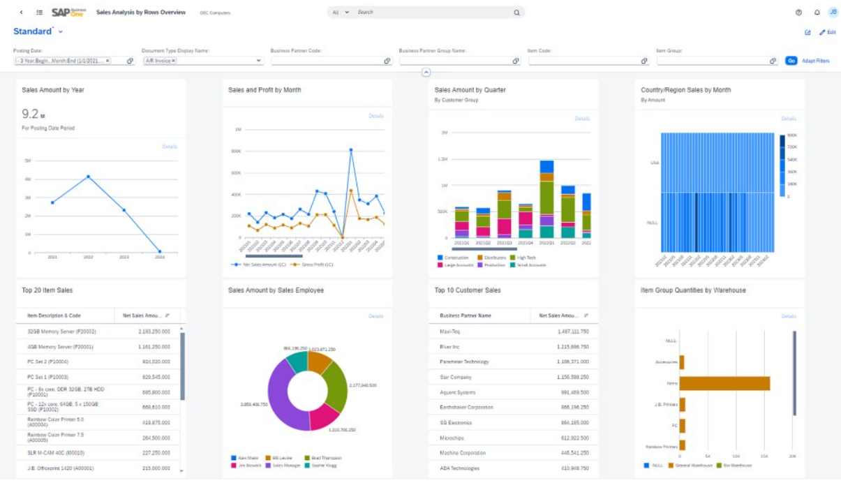This screenshot has height=483, width=841.
Task: Open the help question-mark icon
Action: 797,12
